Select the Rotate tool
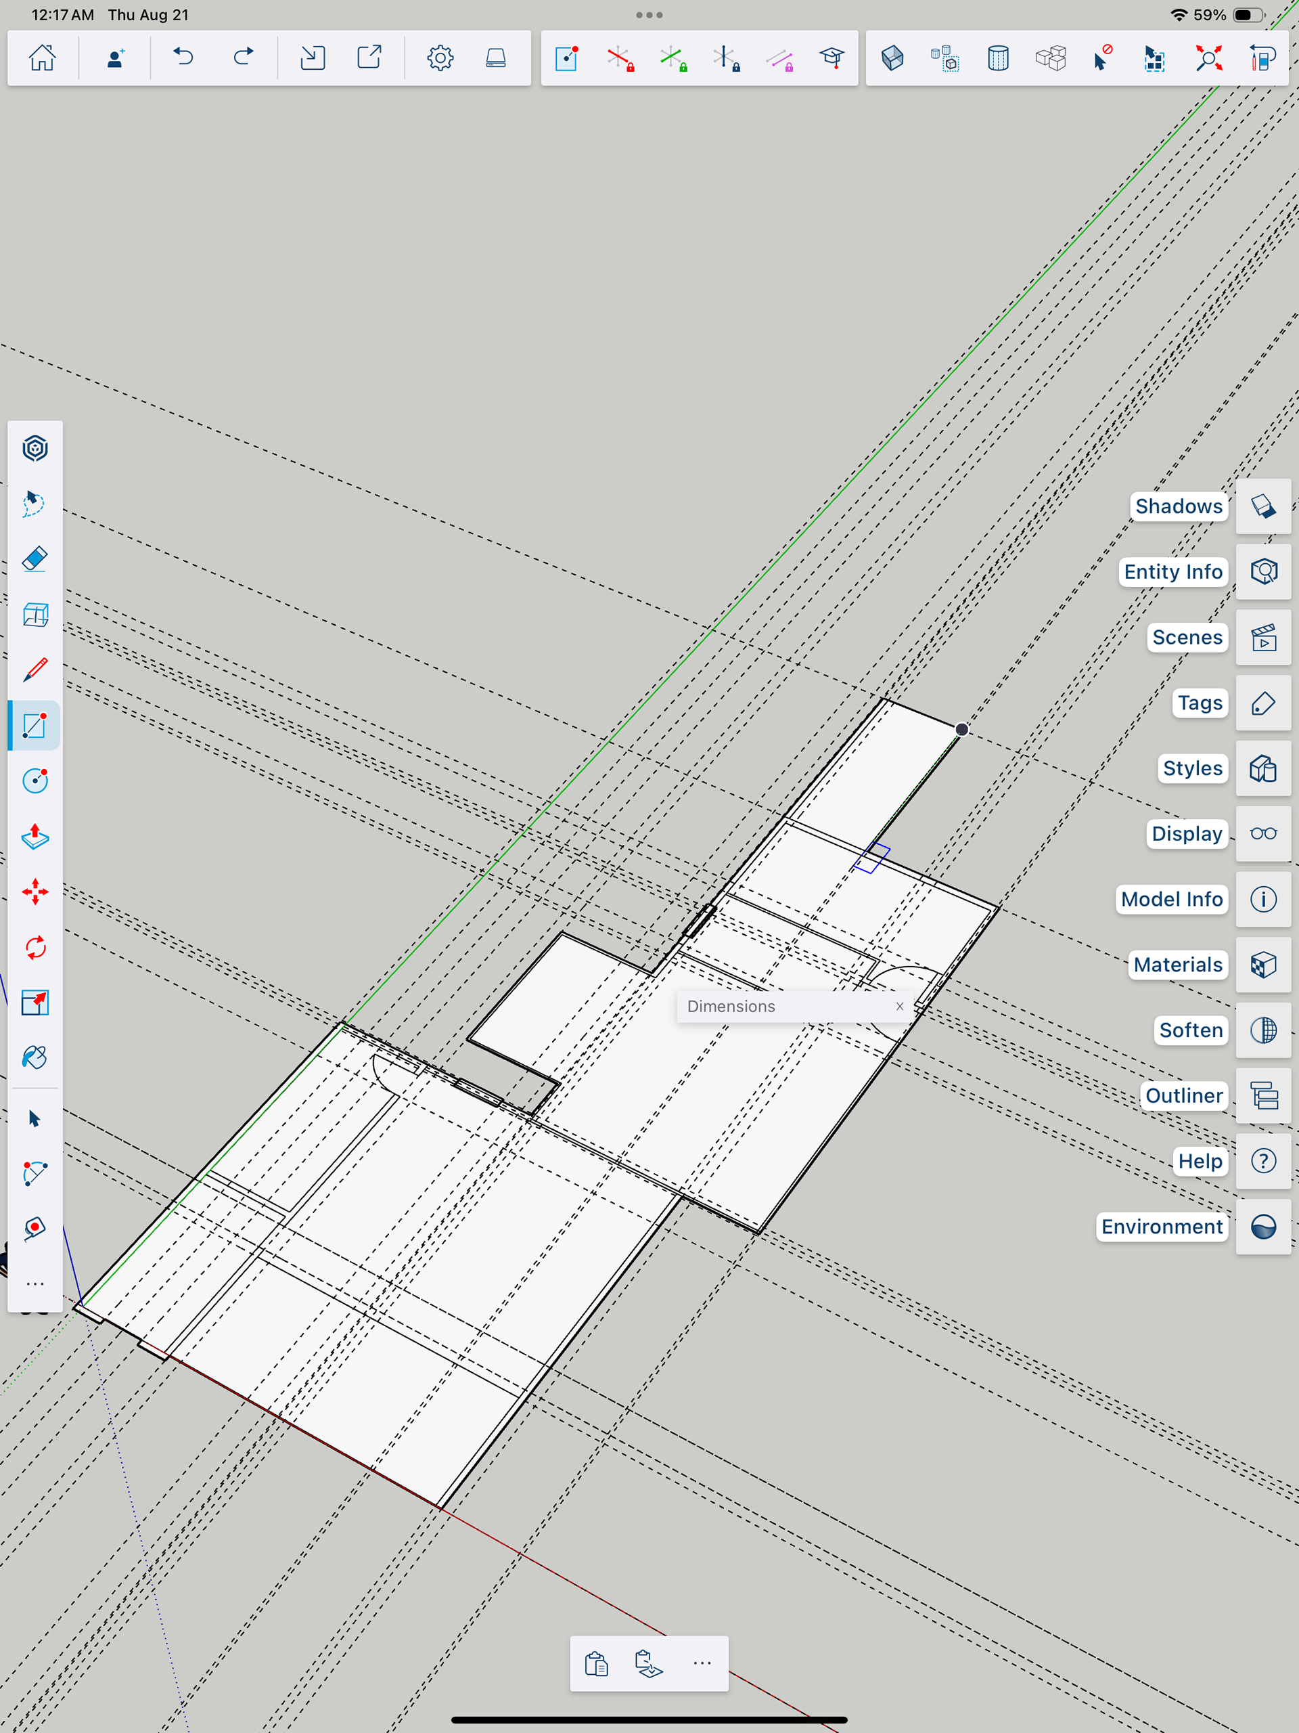 click(x=35, y=948)
